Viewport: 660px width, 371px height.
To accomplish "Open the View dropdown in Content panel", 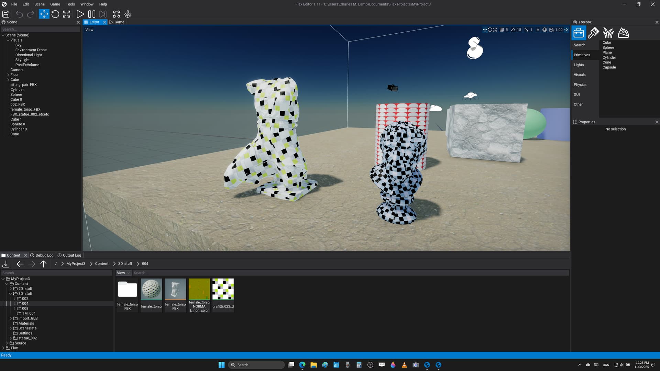I will click(123, 273).
